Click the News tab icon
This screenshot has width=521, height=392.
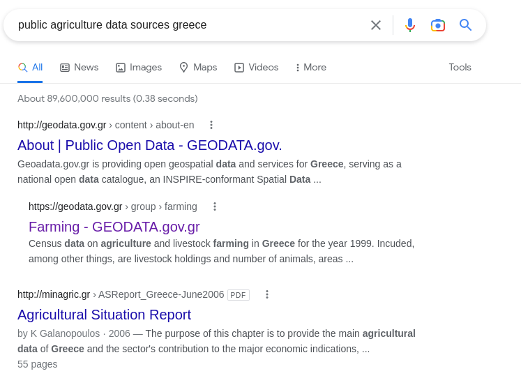pyautogui.click(x=64, y=68)
